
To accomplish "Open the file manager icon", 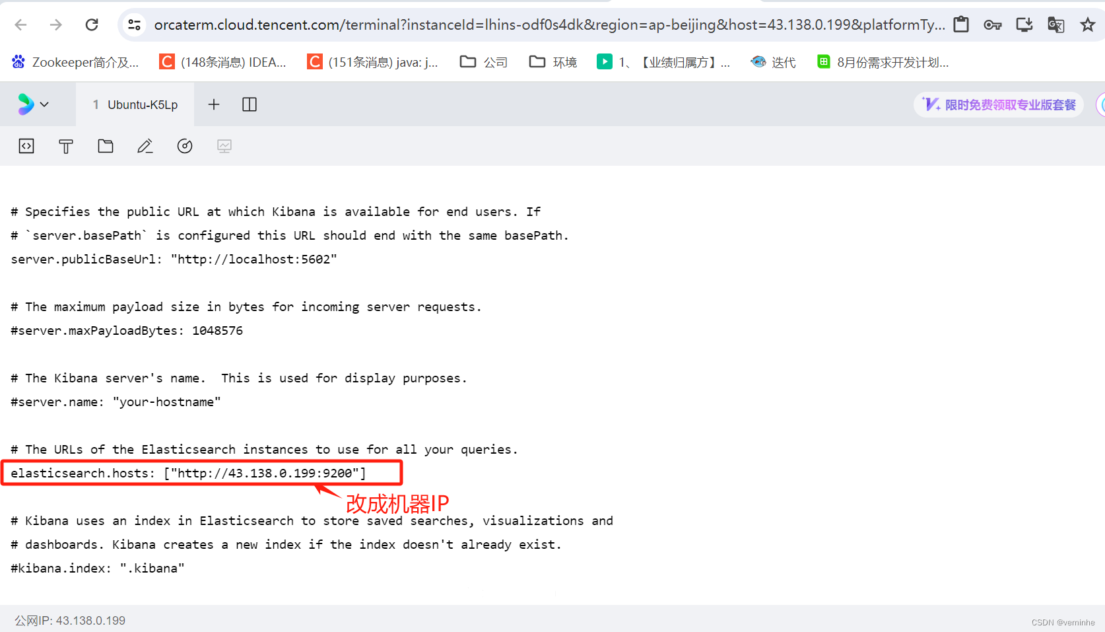I will (x=106, y=146).
